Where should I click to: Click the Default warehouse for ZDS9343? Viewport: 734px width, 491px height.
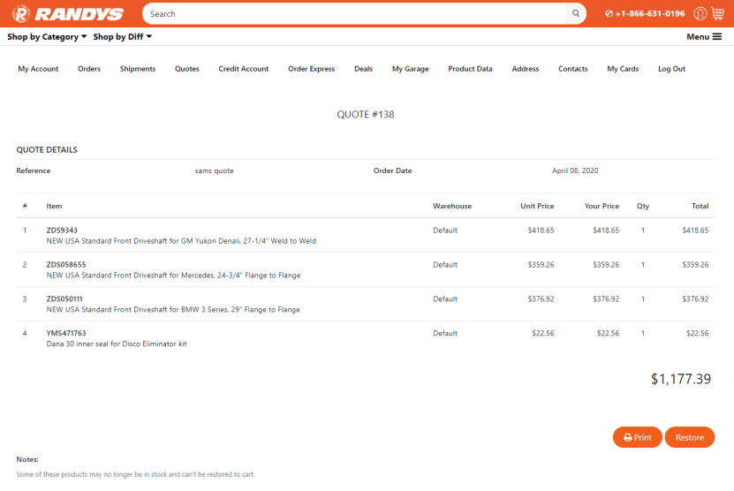pos(444,230)
